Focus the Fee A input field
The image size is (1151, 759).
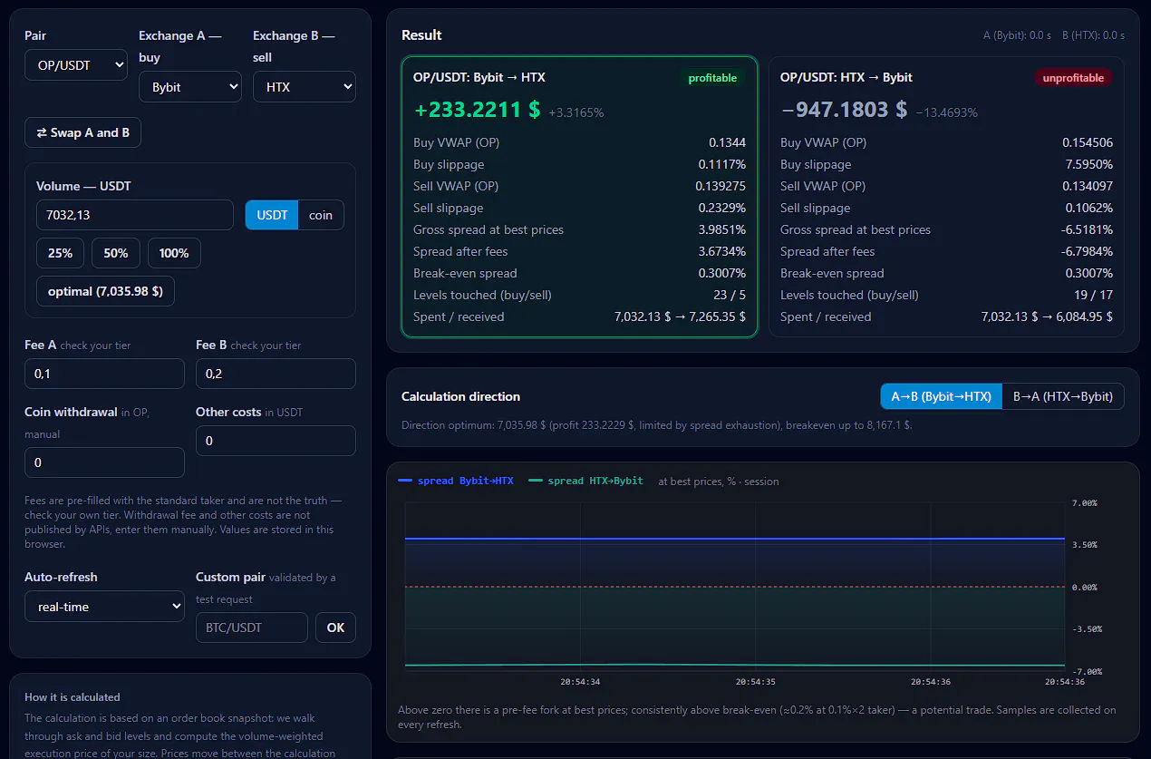[x=104, y=374]
